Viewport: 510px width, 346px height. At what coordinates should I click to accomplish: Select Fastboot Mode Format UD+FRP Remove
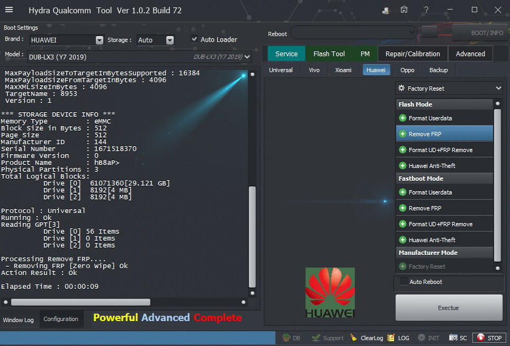click(x=444, y=224)
